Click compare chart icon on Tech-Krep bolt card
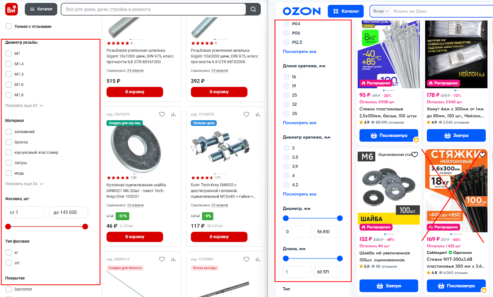 point(258,114)
